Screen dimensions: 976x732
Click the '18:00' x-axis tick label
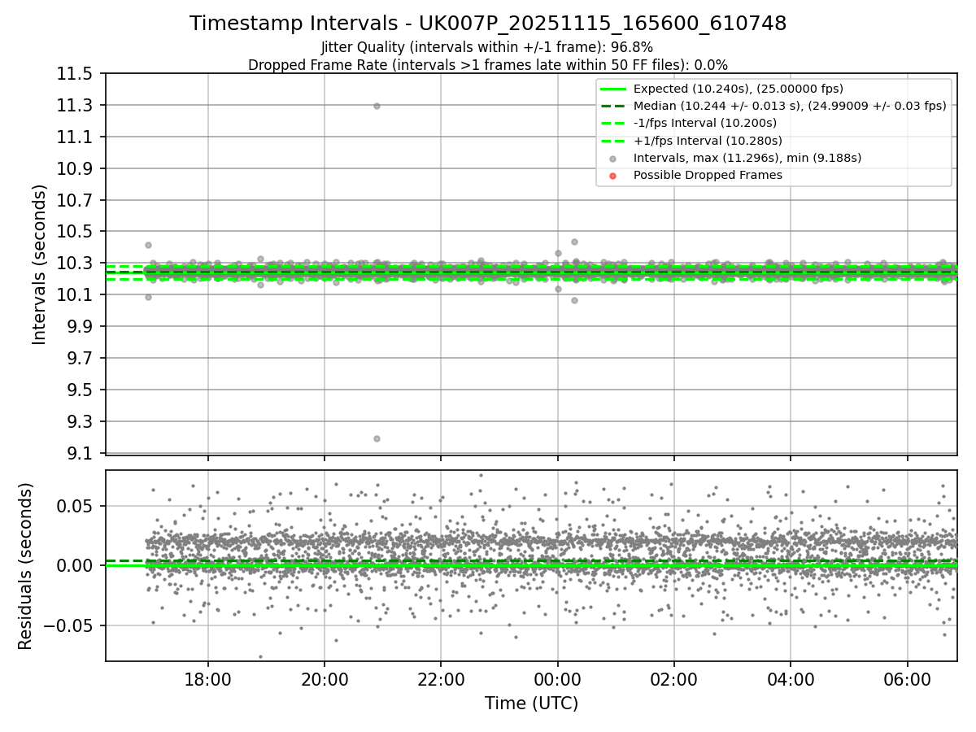[x=207, y=678]
